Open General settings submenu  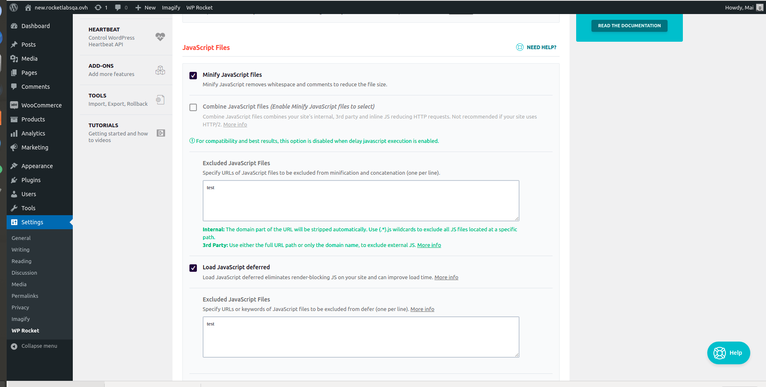(21, 238)
